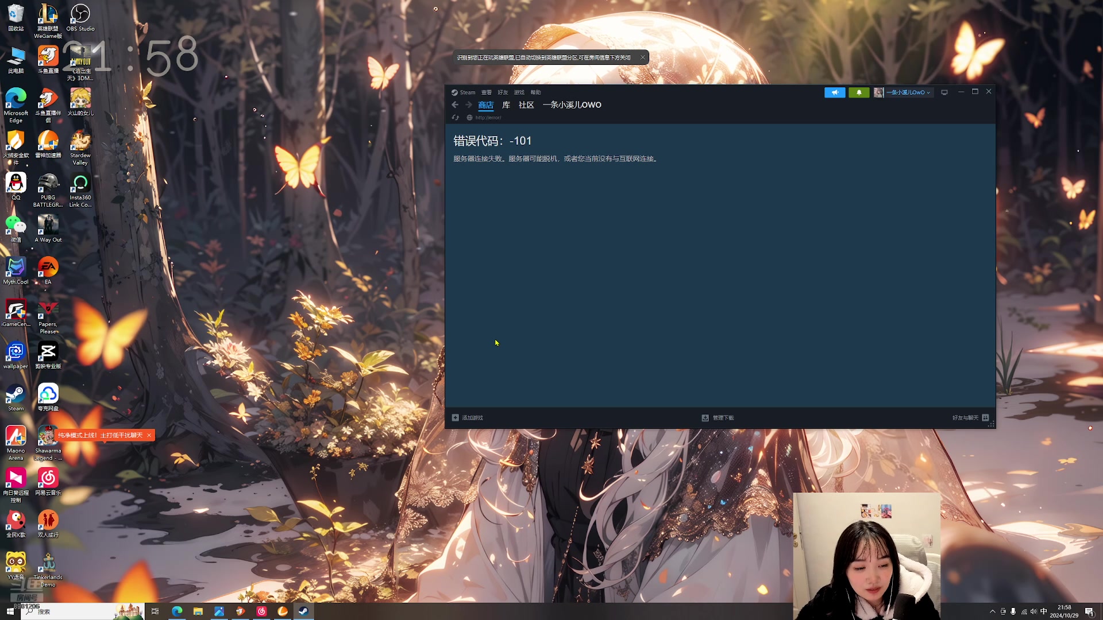Select the 微信 WeChat desktop icon
This screenshot has height=620, width=1103.
coord(16,229)
